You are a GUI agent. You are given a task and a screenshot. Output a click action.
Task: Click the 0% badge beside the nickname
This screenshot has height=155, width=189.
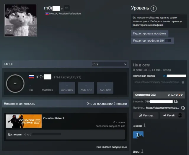click(x=67, y=8)
